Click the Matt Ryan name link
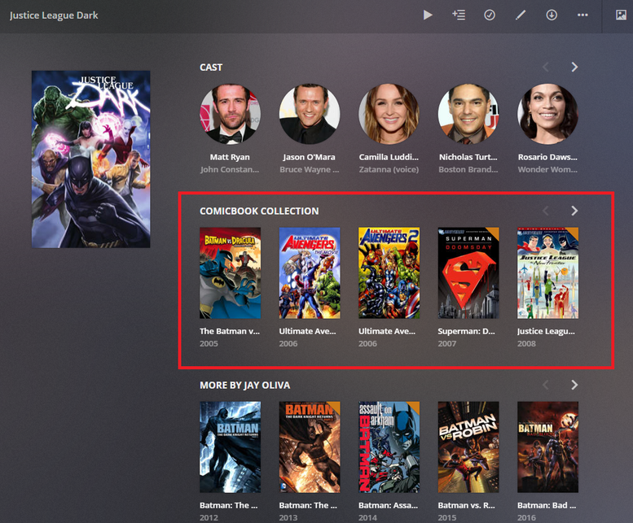The width and height of the screenshot is (633, 523). click(230, 157)
